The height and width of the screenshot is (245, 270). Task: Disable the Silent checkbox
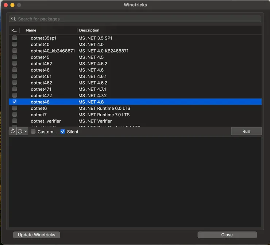[63, 132]
